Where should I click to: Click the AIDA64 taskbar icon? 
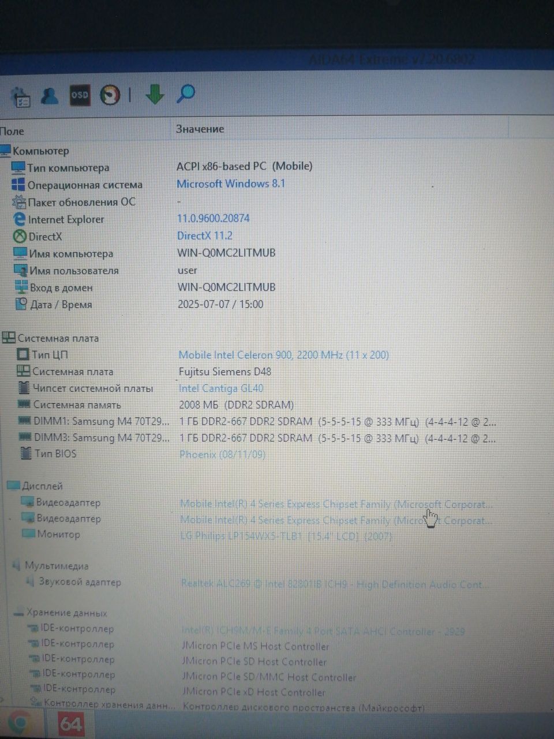pos(71,724)
